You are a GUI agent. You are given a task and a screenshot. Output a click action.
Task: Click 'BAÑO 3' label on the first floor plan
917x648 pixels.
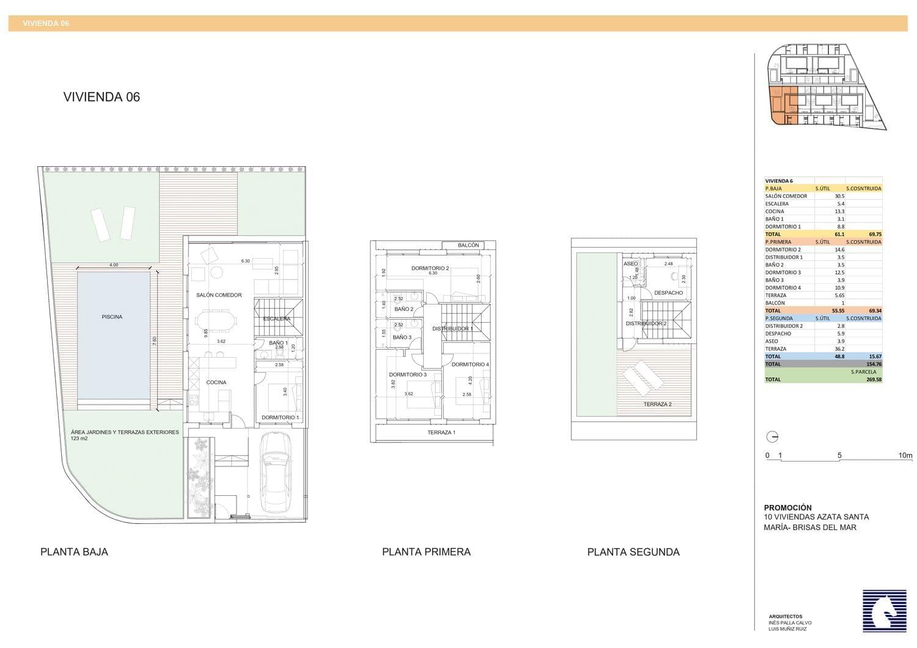[402, 337]
